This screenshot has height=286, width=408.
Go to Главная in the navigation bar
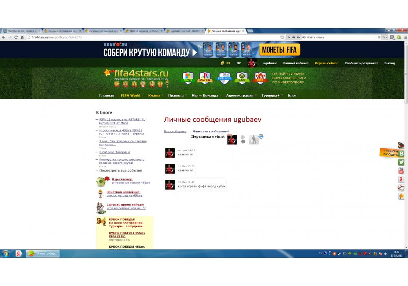[x=106, y=96]
